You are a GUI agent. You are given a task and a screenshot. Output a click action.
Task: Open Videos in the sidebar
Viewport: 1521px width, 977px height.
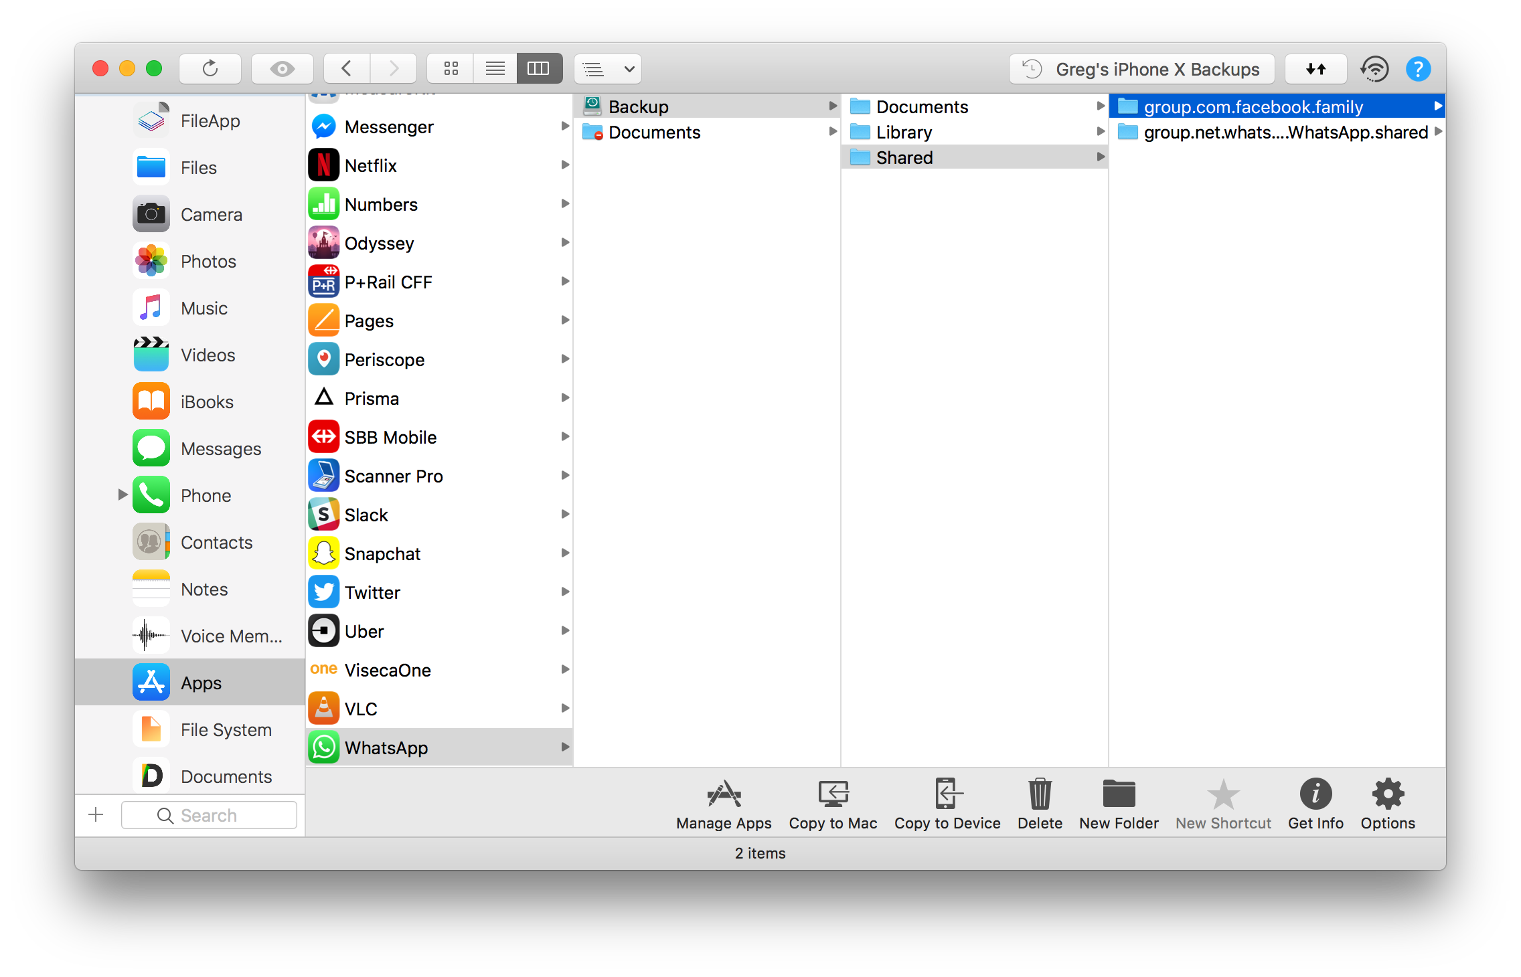(x=190, y=355)
